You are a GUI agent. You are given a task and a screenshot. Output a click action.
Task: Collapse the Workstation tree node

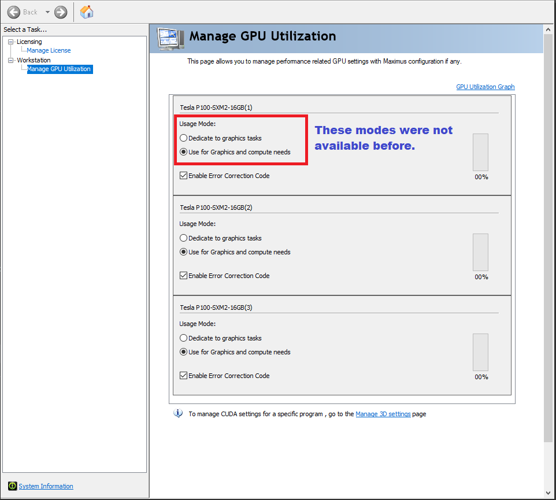10,60
